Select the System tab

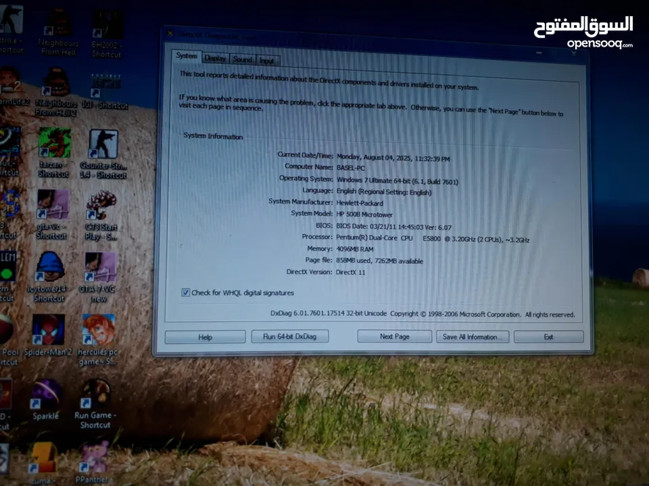pyautogui.click(x=187, y=56)
